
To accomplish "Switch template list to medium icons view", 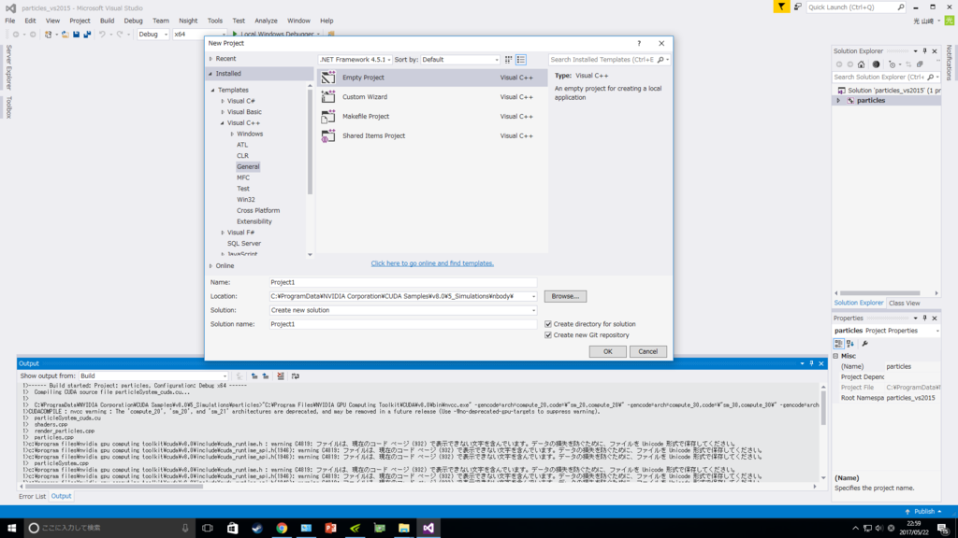I will [x=521, y=60].
